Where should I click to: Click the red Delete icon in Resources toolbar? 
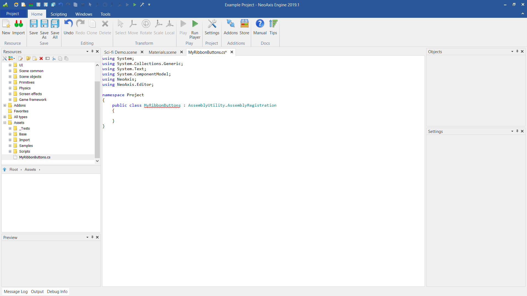(x=41, y=58)
